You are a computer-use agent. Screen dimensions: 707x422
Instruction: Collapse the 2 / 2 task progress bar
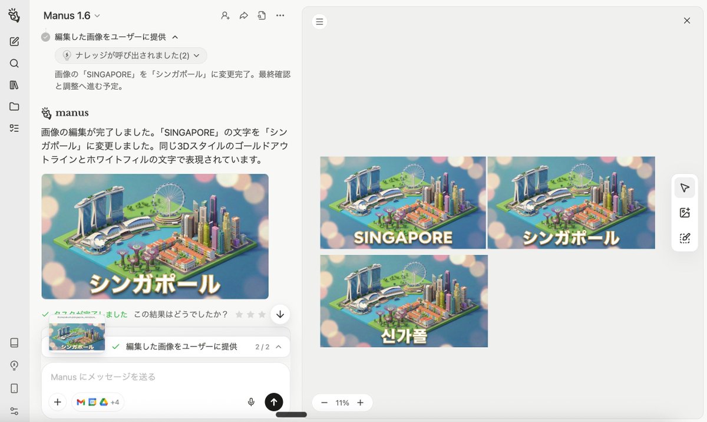coord(279,347)
